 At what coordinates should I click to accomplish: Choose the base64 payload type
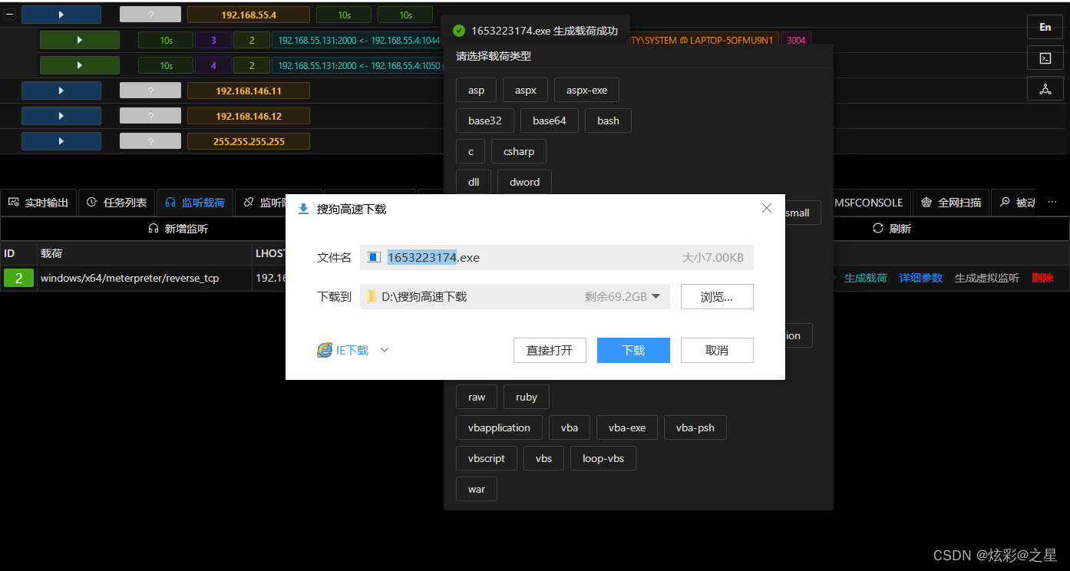[x=550, y=120]
